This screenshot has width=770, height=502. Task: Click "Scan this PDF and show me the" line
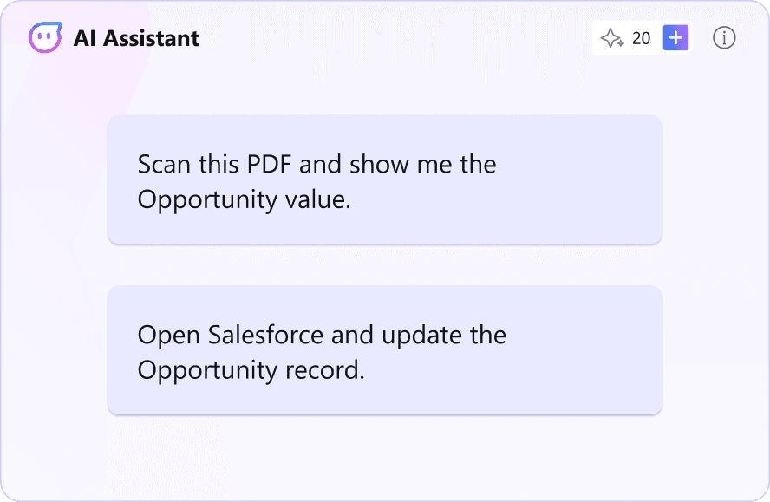tap(316, 164)
